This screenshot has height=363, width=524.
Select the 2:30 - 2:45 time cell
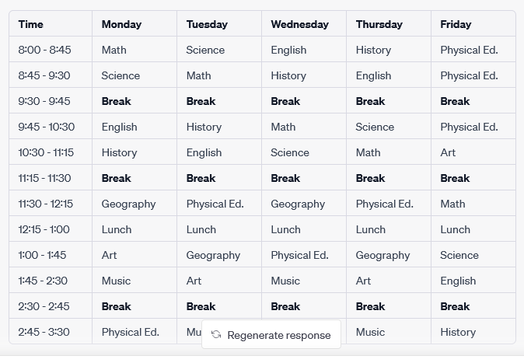[44, 306]
